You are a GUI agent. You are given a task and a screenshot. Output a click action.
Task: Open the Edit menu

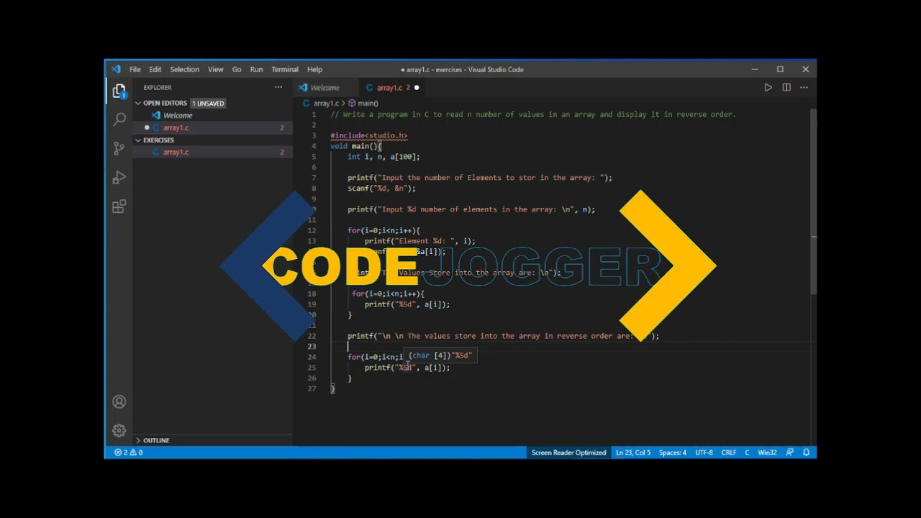click(x=155, y=70)
